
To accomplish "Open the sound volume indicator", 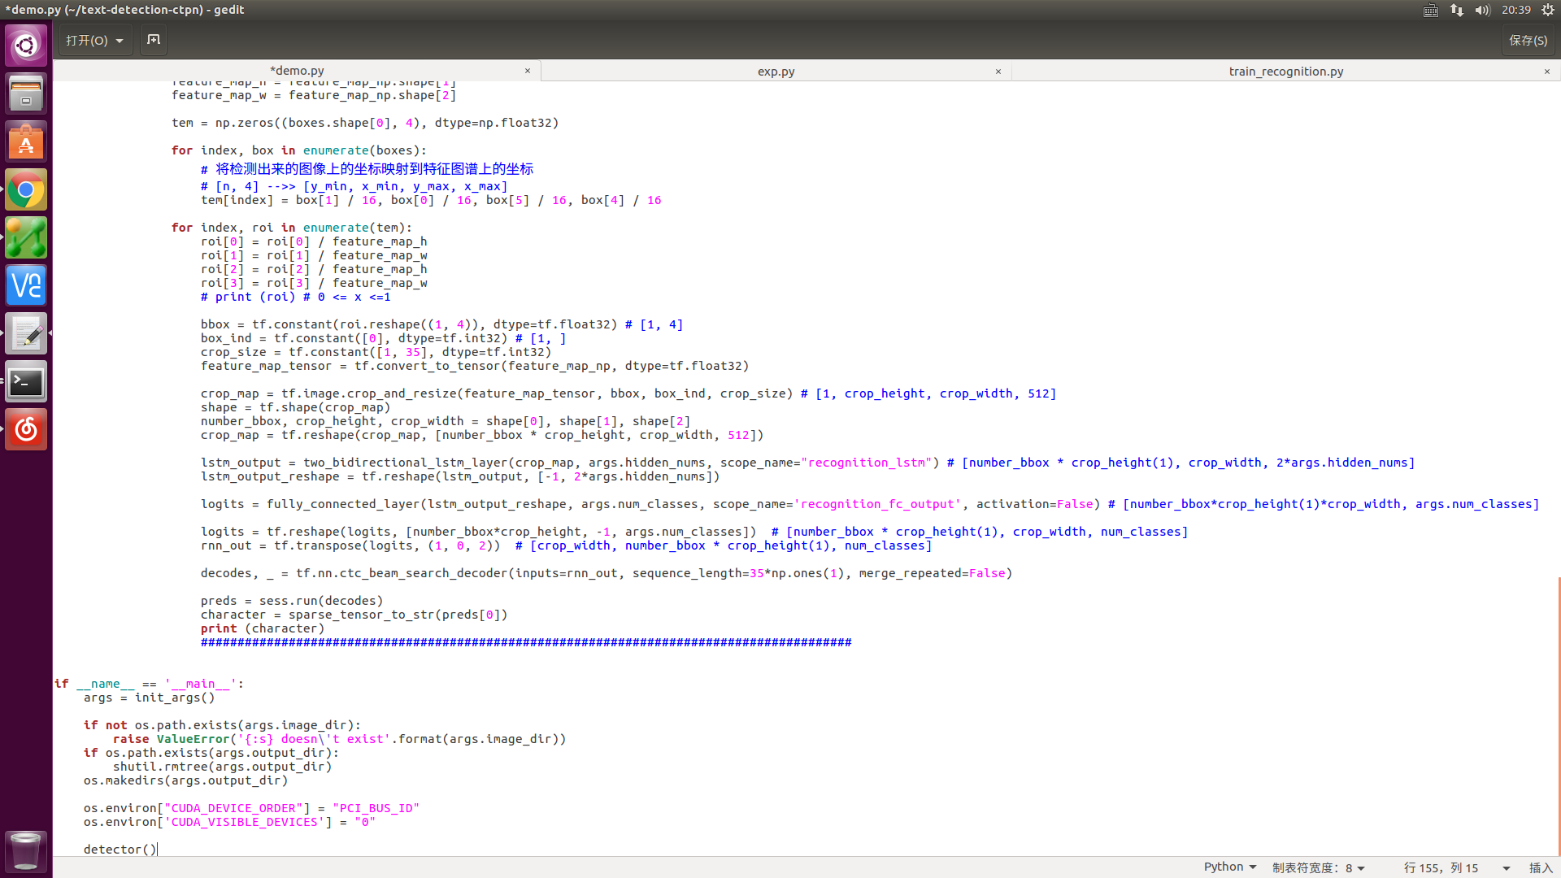I will click(1483, 10).
